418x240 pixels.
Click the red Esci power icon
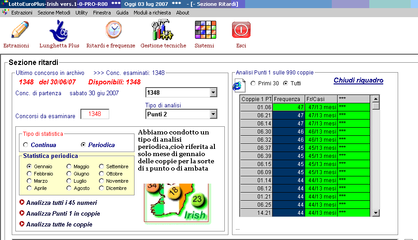pyautogui.click(x=241, y=30)
